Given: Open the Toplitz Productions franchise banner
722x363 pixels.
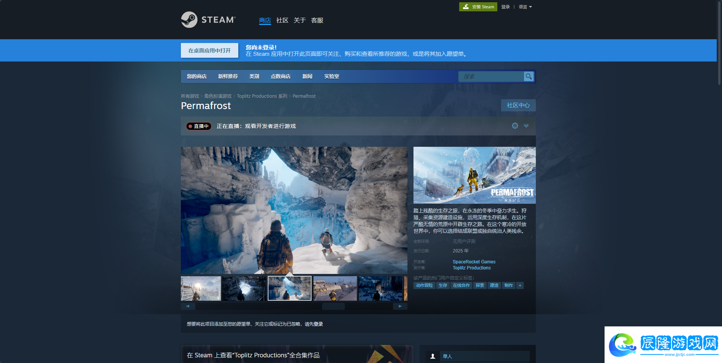Looking at the screenshot, I should coord(297,354).
